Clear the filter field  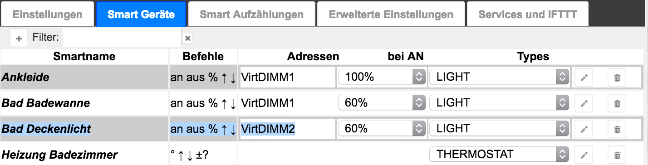point(187,39)
